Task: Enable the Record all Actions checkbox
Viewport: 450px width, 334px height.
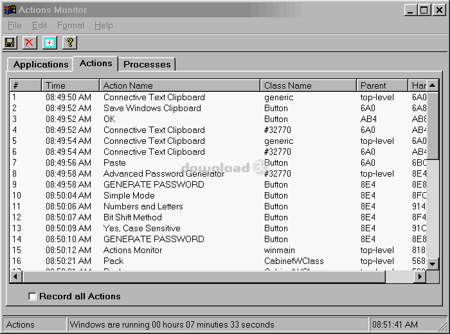Action: (x=33, y=297)
